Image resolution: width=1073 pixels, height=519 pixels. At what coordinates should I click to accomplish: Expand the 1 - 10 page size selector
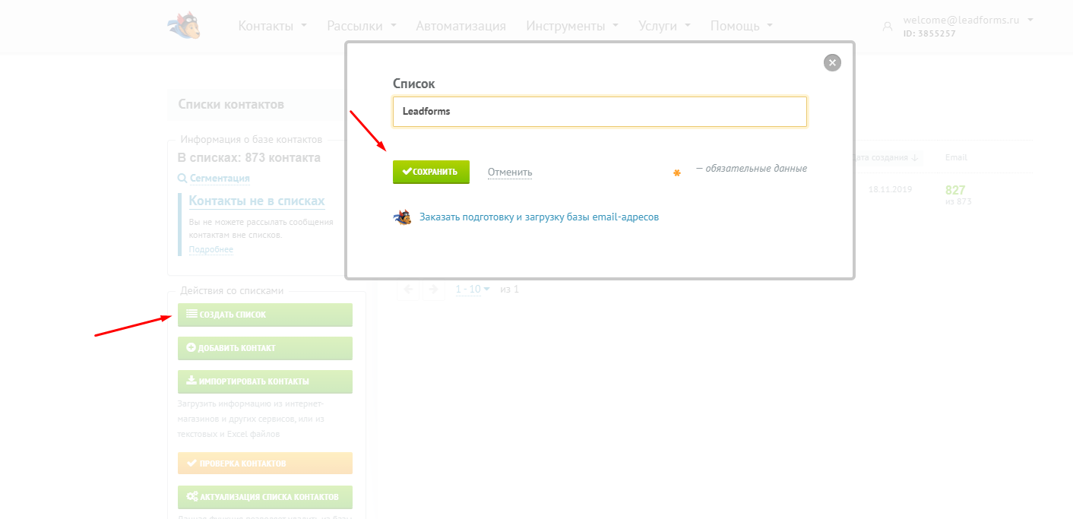click(473, 290)
